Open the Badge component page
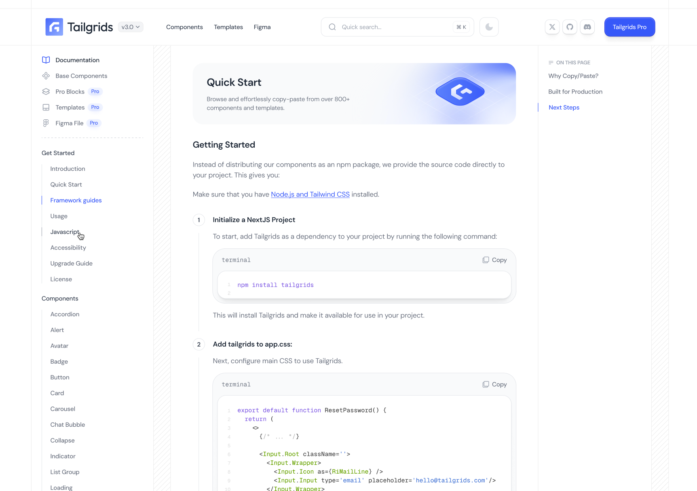Screen dimensions: 697x491 [x=59, y=362]
